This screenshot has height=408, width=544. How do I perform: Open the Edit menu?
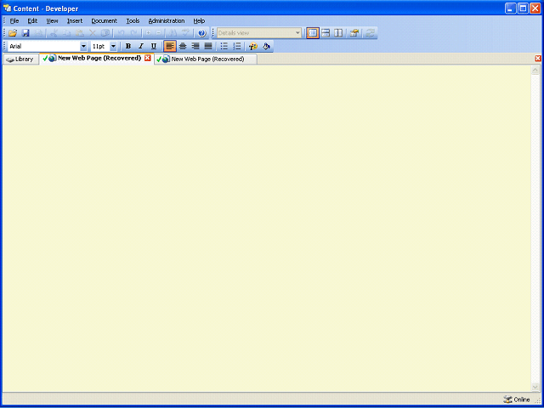tap(32, 20)
